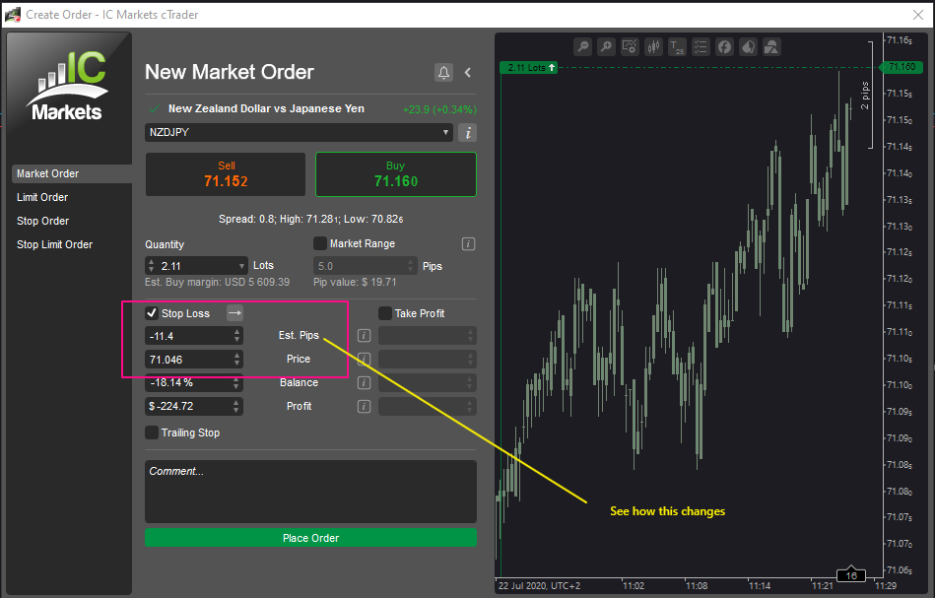Screen dimensions: 935x598
Task: Select Limit Order in sidebar
Action: tap(42, 197)
